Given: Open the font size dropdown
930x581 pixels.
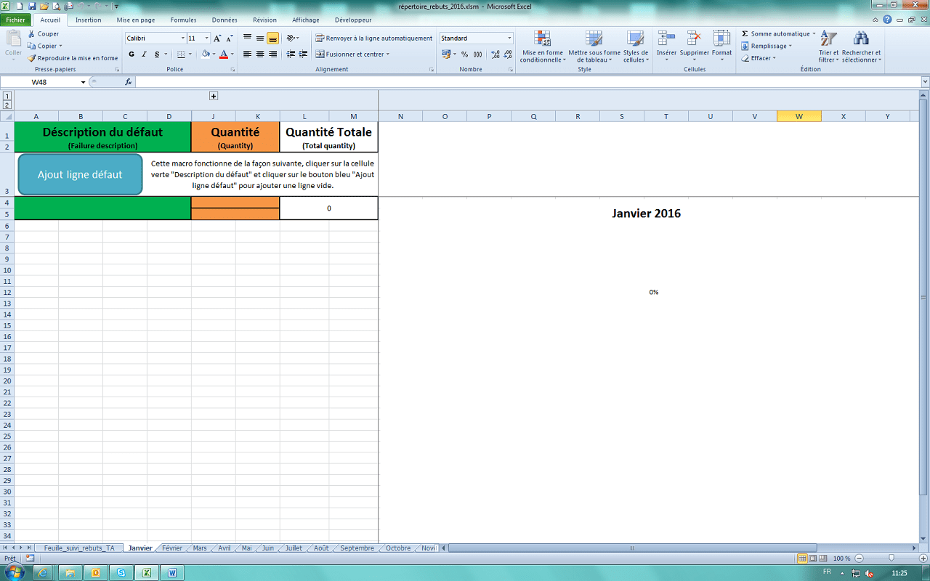Looking at the screenshot, I should click(207, 38).
